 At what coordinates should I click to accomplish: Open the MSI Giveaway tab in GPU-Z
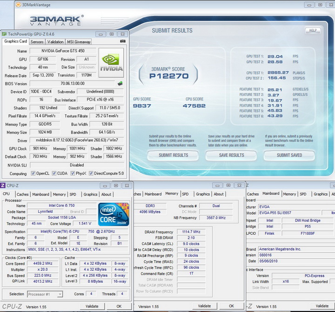[79, 42]
